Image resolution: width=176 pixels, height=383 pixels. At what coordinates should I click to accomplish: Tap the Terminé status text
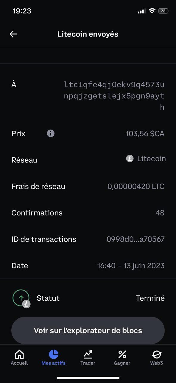150,298
